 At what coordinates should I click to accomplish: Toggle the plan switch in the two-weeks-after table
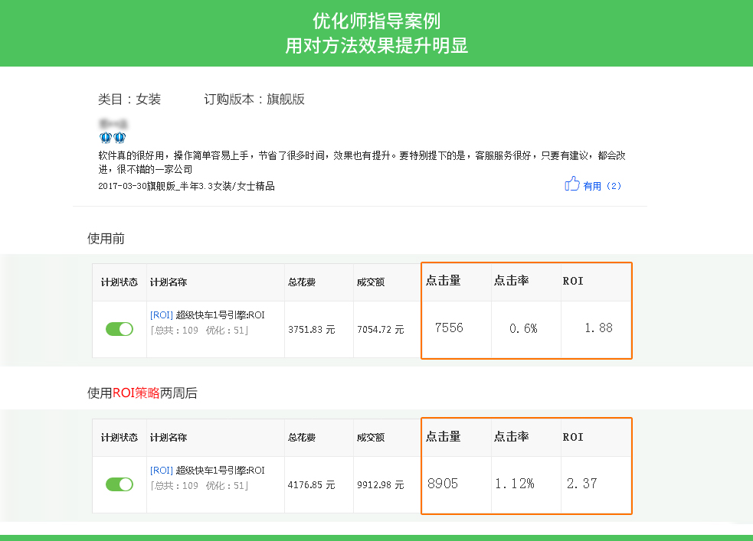click(119, 484)
